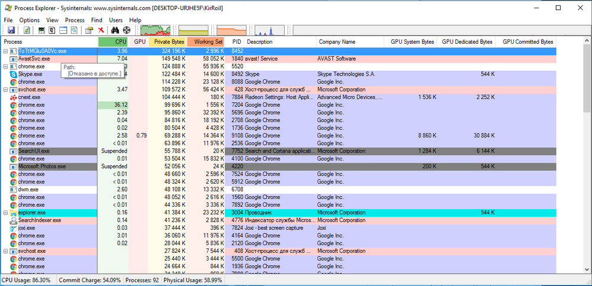Open the Users menu
This screenshot has width=592, height=286.
[x=116, y=20]
